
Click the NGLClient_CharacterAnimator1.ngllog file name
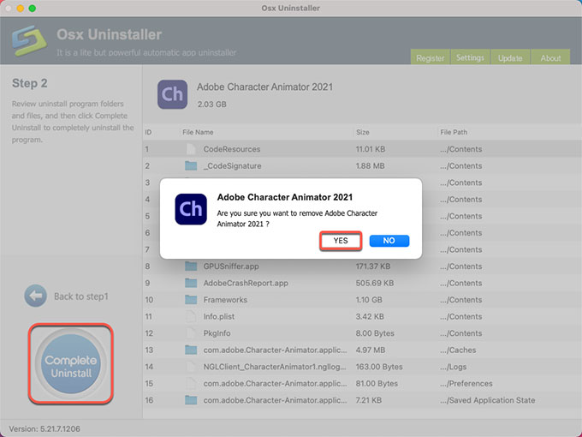click(275, 367)
